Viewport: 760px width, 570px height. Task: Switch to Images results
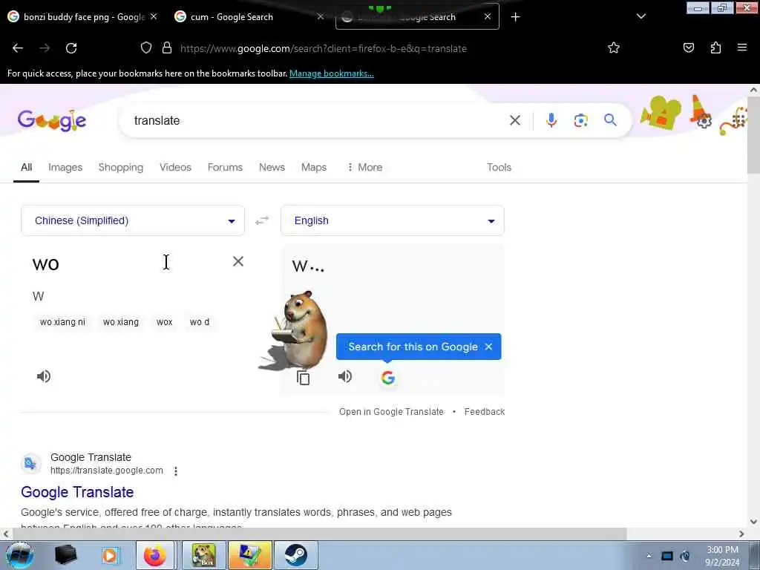65,167
